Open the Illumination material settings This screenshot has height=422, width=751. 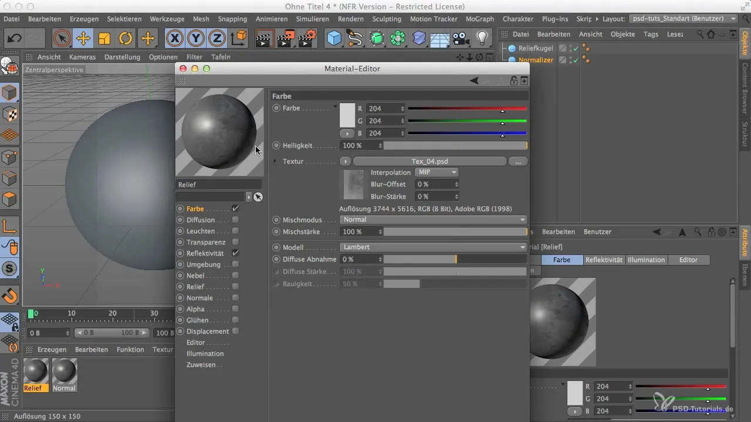205,353
